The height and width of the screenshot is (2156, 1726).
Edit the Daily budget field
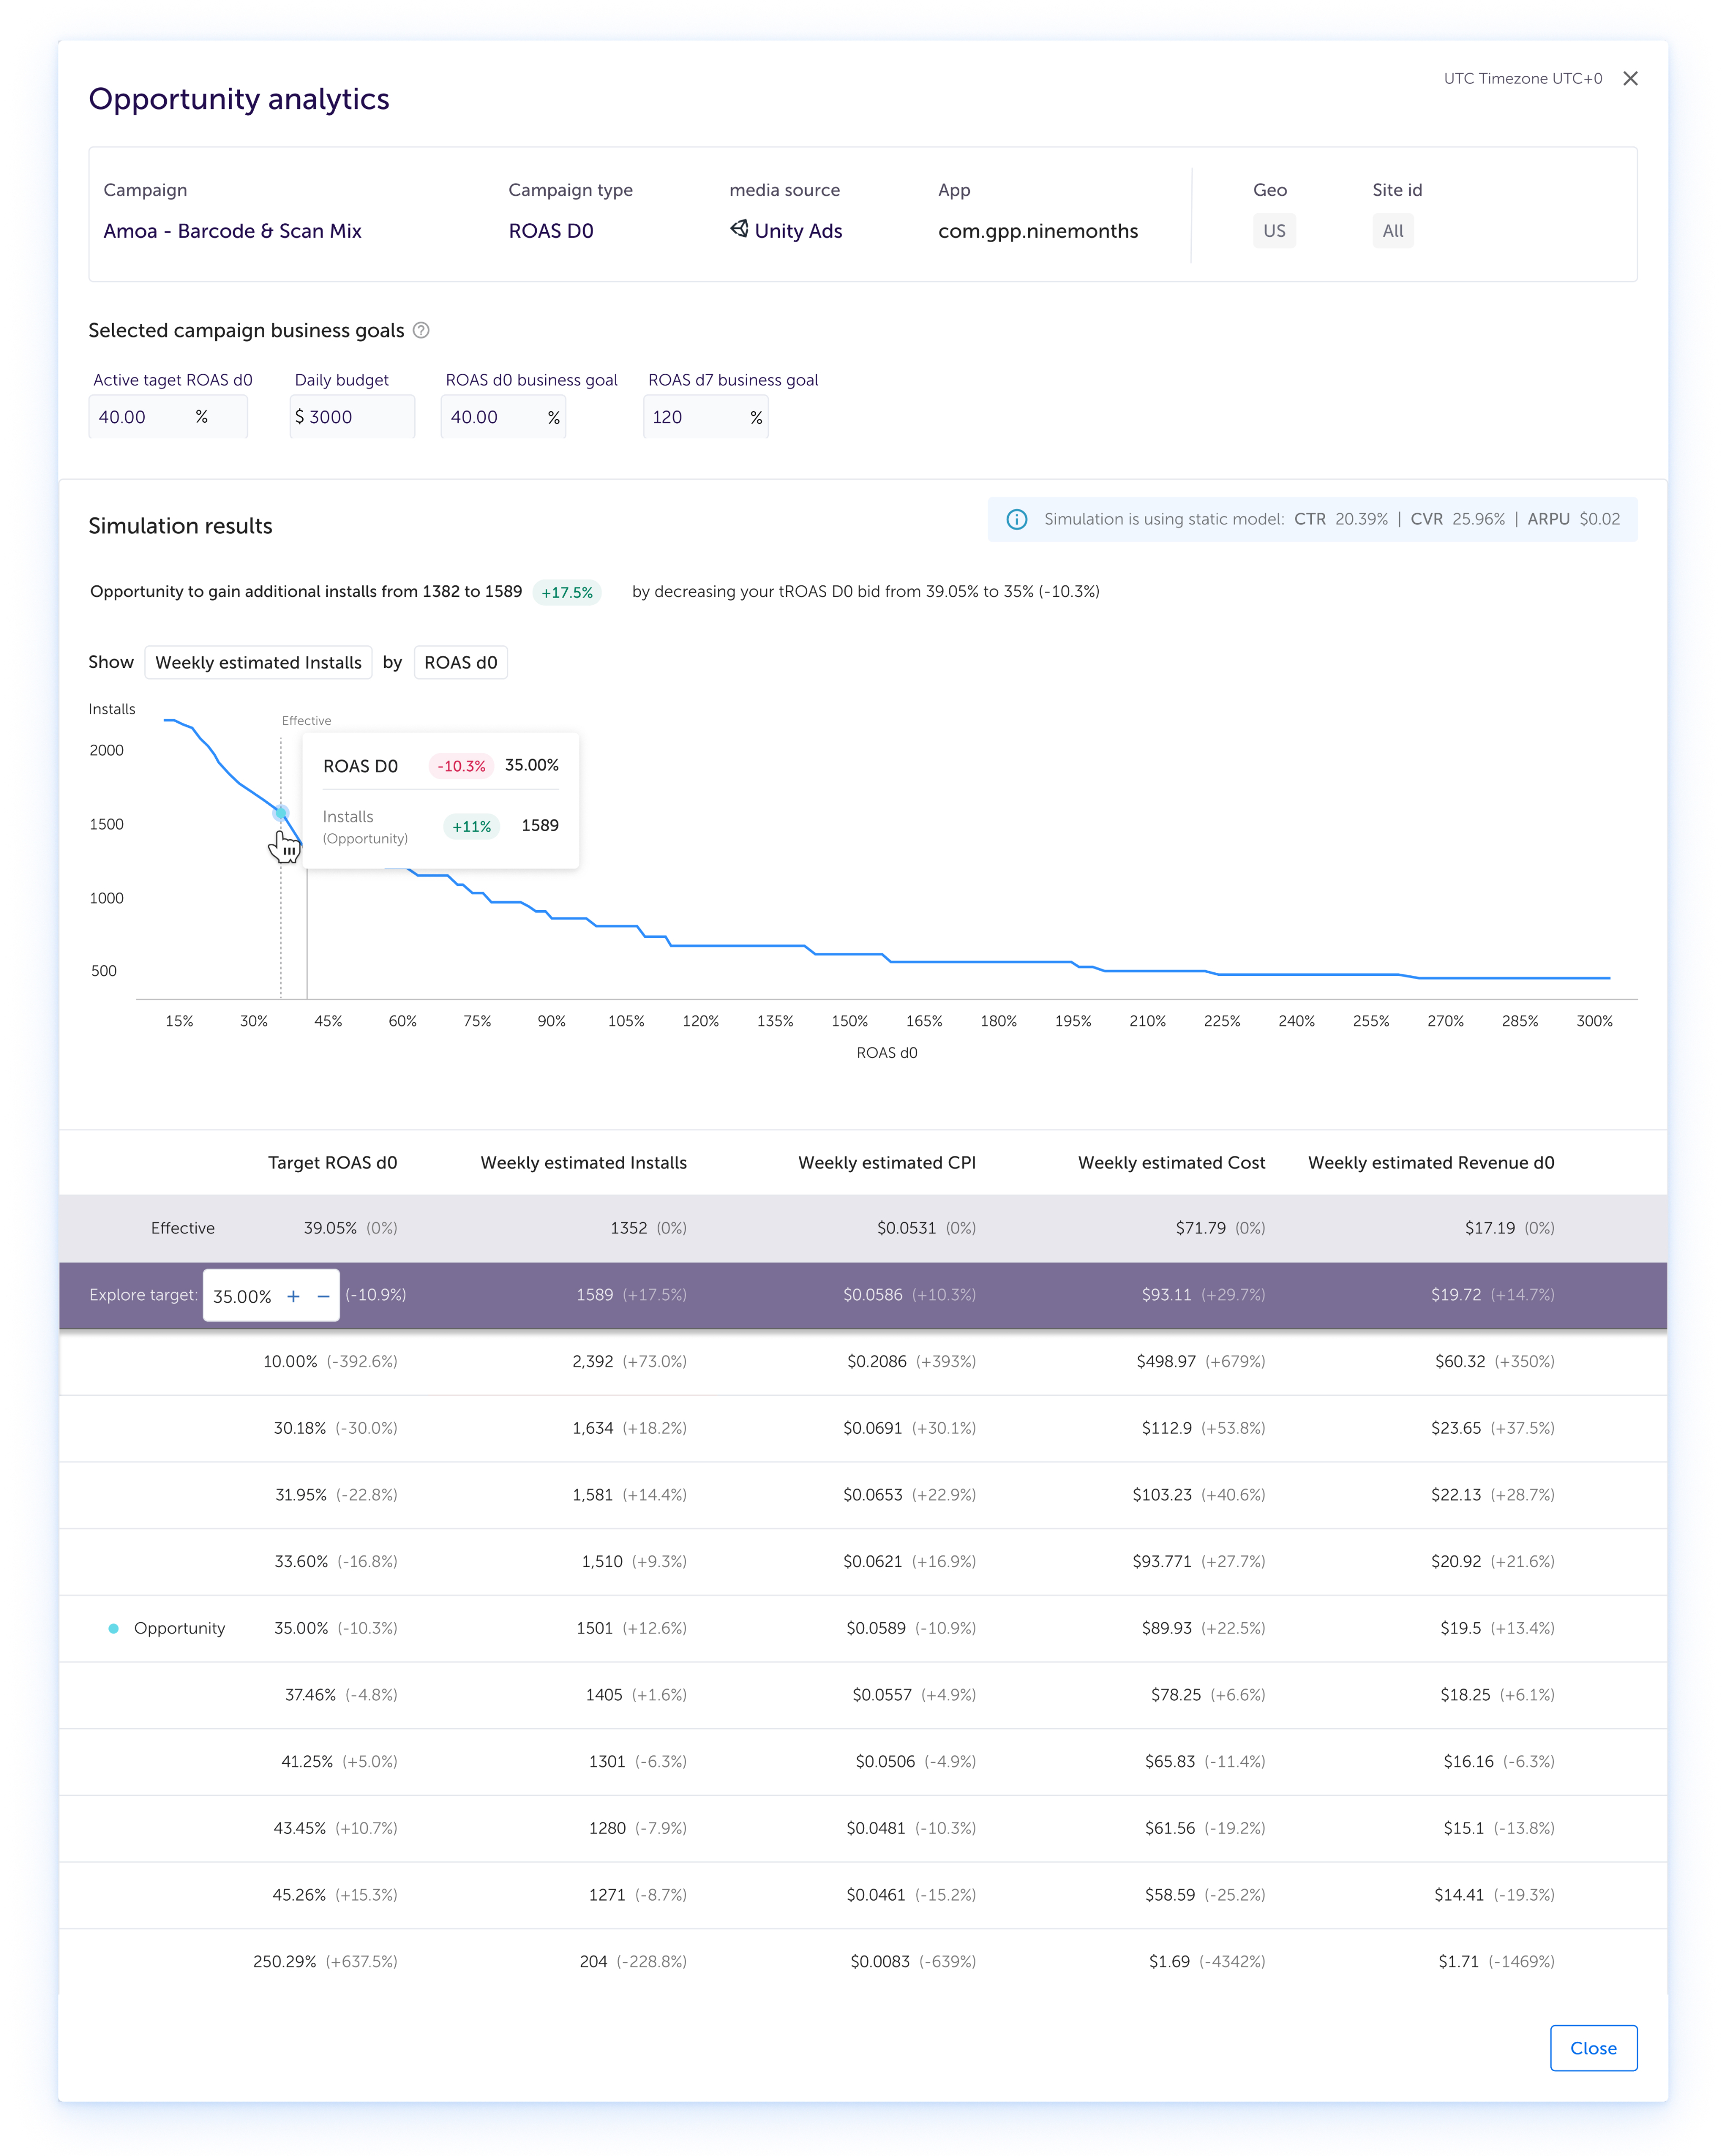tap(352, 417)
